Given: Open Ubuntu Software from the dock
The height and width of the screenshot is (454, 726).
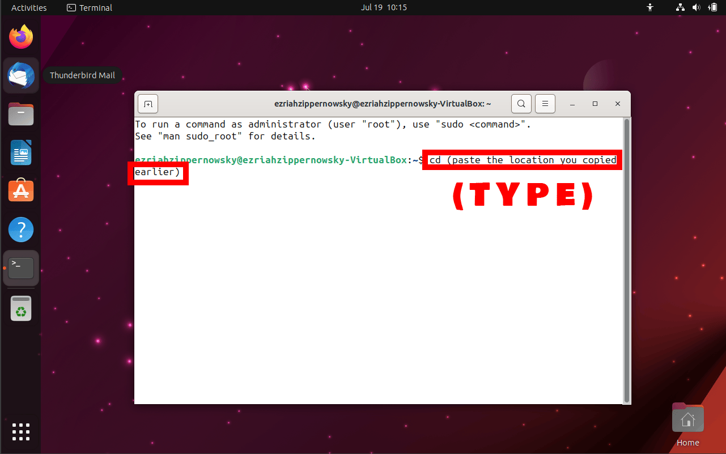Looking at the screenshot, I should click(x=20, y=190).
